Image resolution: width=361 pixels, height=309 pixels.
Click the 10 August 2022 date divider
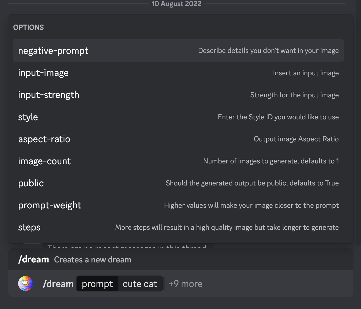tap(176, 4)
